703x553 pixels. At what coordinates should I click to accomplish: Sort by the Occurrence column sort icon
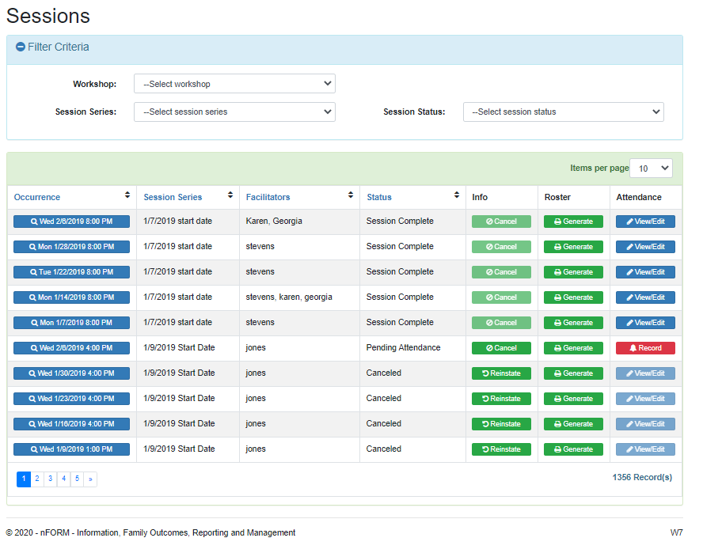[127, 195]
